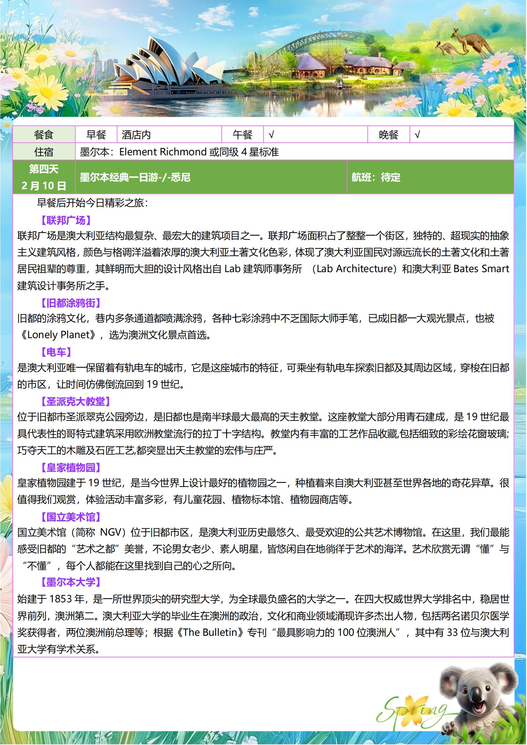Viewport: 527px width, 745px height.
Task: Select the 《Lonely Planet》 title text
Action: pos(59,335)
